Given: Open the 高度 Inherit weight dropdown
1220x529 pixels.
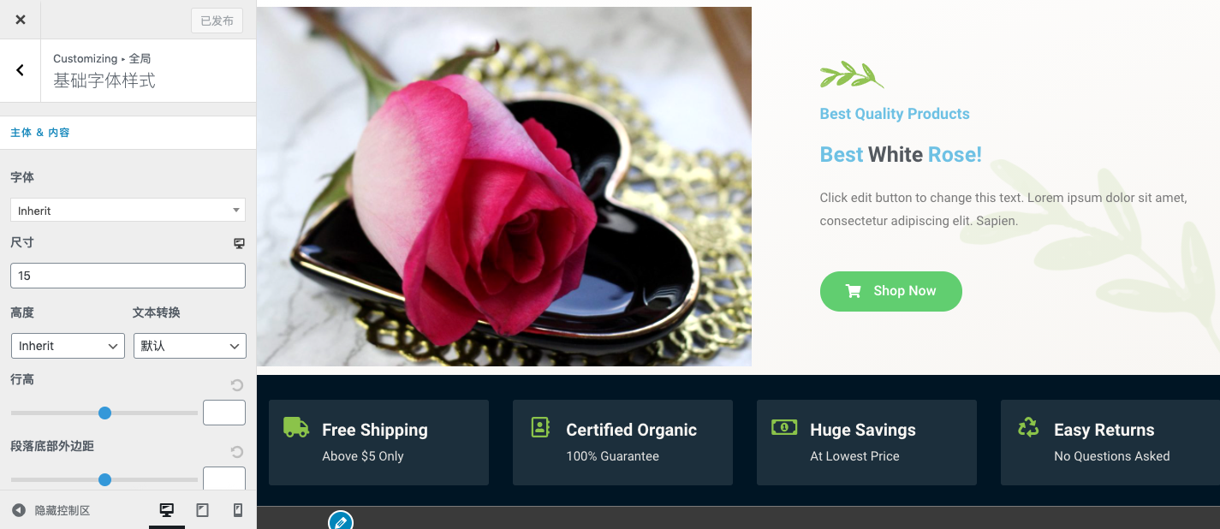Looking at the screenshot, I should 68,346.
